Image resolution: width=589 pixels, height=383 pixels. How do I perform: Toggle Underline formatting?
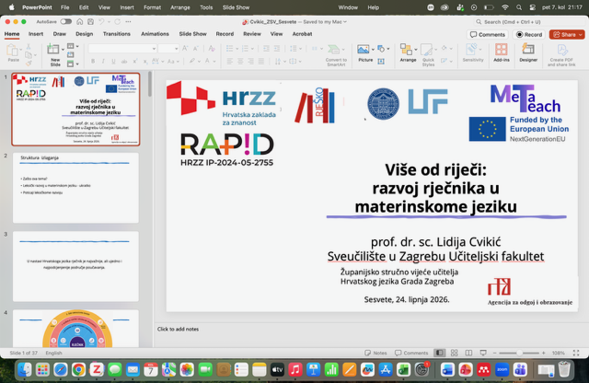click(x=113, y=62)
